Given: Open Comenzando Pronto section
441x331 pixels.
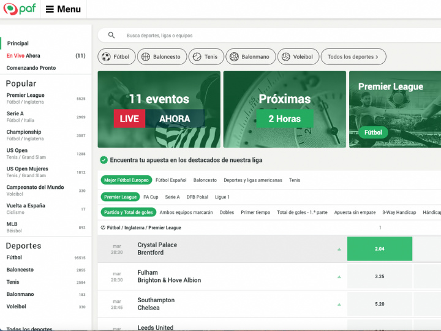Looking at the screenshot, I should [31, 68].
